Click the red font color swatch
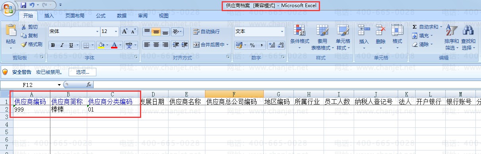481x154 pixels. click(x=114, y=45)
